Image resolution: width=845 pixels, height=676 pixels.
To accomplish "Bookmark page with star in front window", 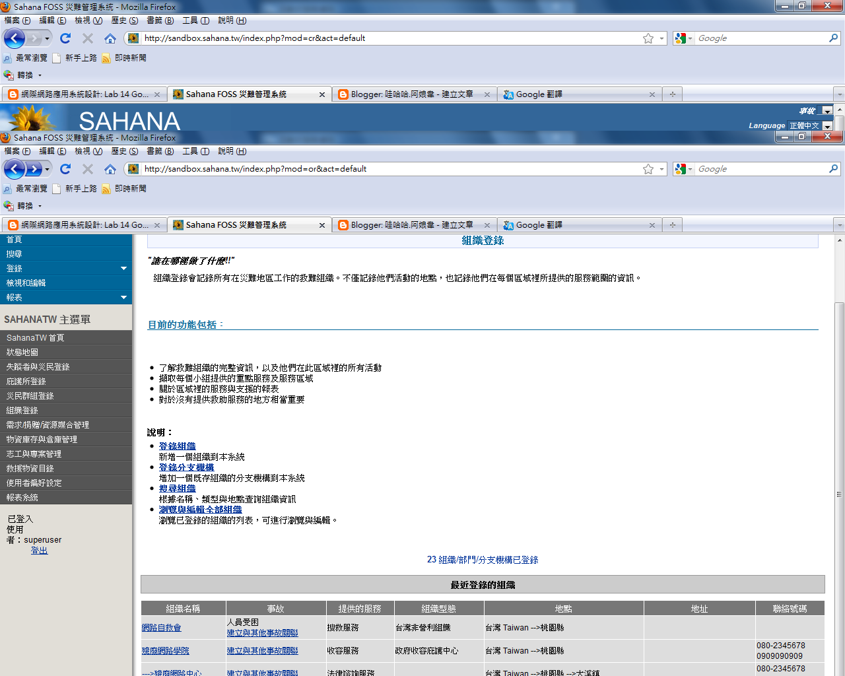I will (x=648, y=169).
